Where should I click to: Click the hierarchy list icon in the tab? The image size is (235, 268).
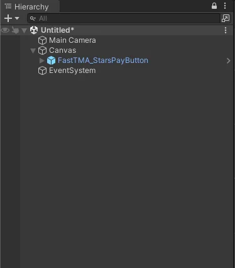coord(8,6)
